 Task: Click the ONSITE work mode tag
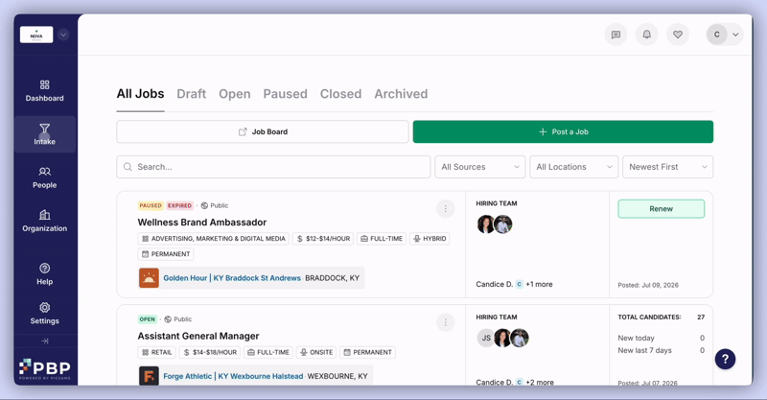[316, 352]
